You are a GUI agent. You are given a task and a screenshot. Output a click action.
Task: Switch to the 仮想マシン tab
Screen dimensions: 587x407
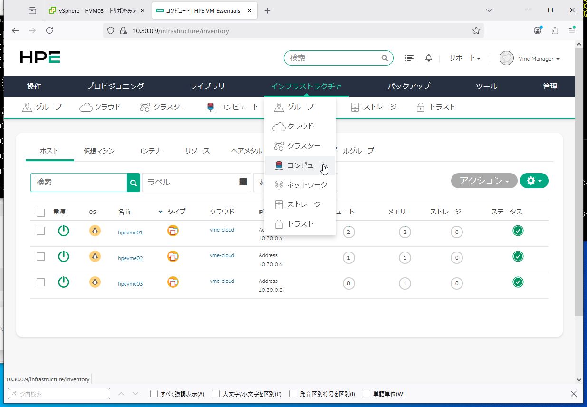[x=99, y=151]
